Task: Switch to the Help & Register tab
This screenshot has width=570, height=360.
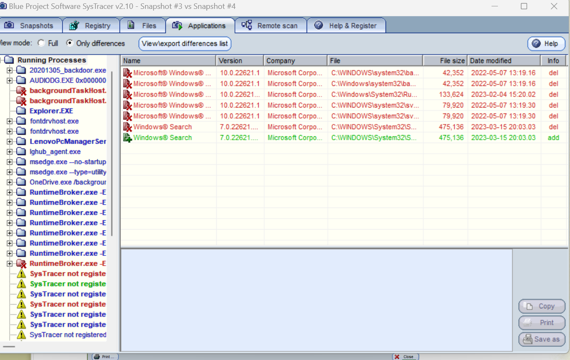Action: 346,25
